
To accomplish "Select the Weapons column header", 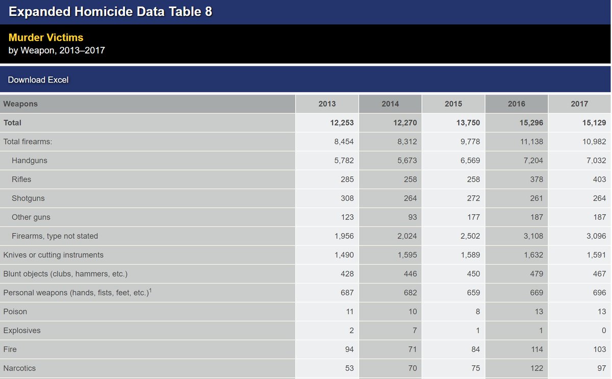I will click(147, 104).
